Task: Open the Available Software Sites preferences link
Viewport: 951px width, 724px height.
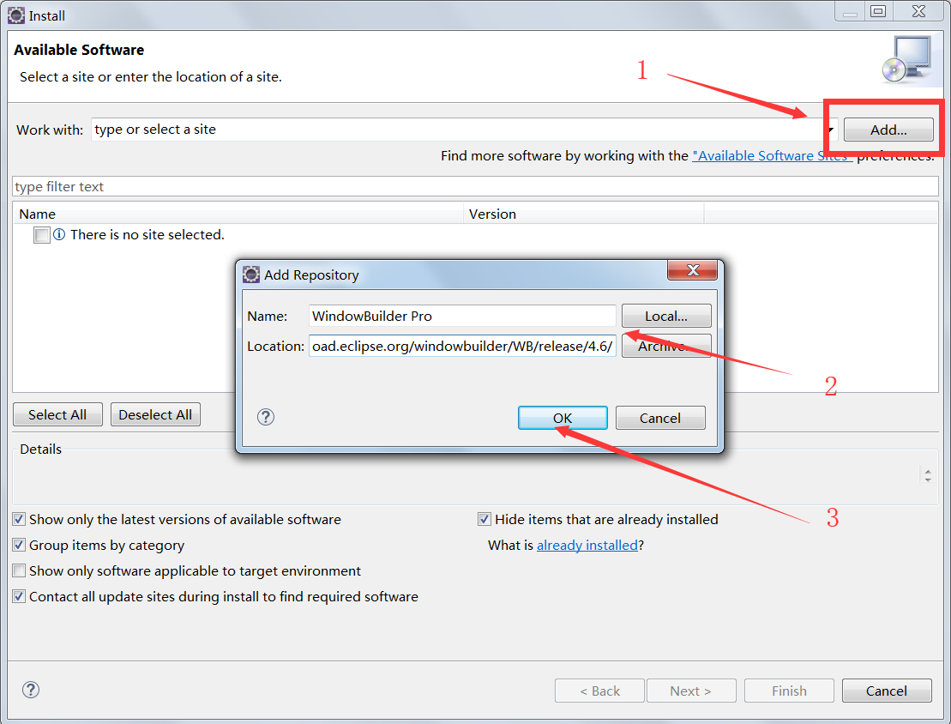Action: [x=772, y=156]
